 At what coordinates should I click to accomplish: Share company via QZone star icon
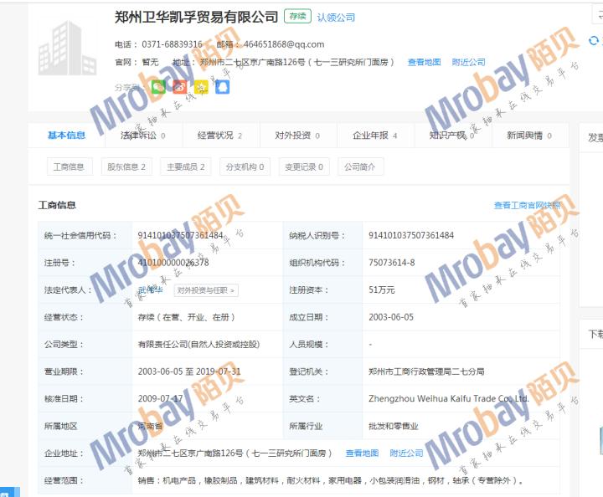tap(201, 86)
